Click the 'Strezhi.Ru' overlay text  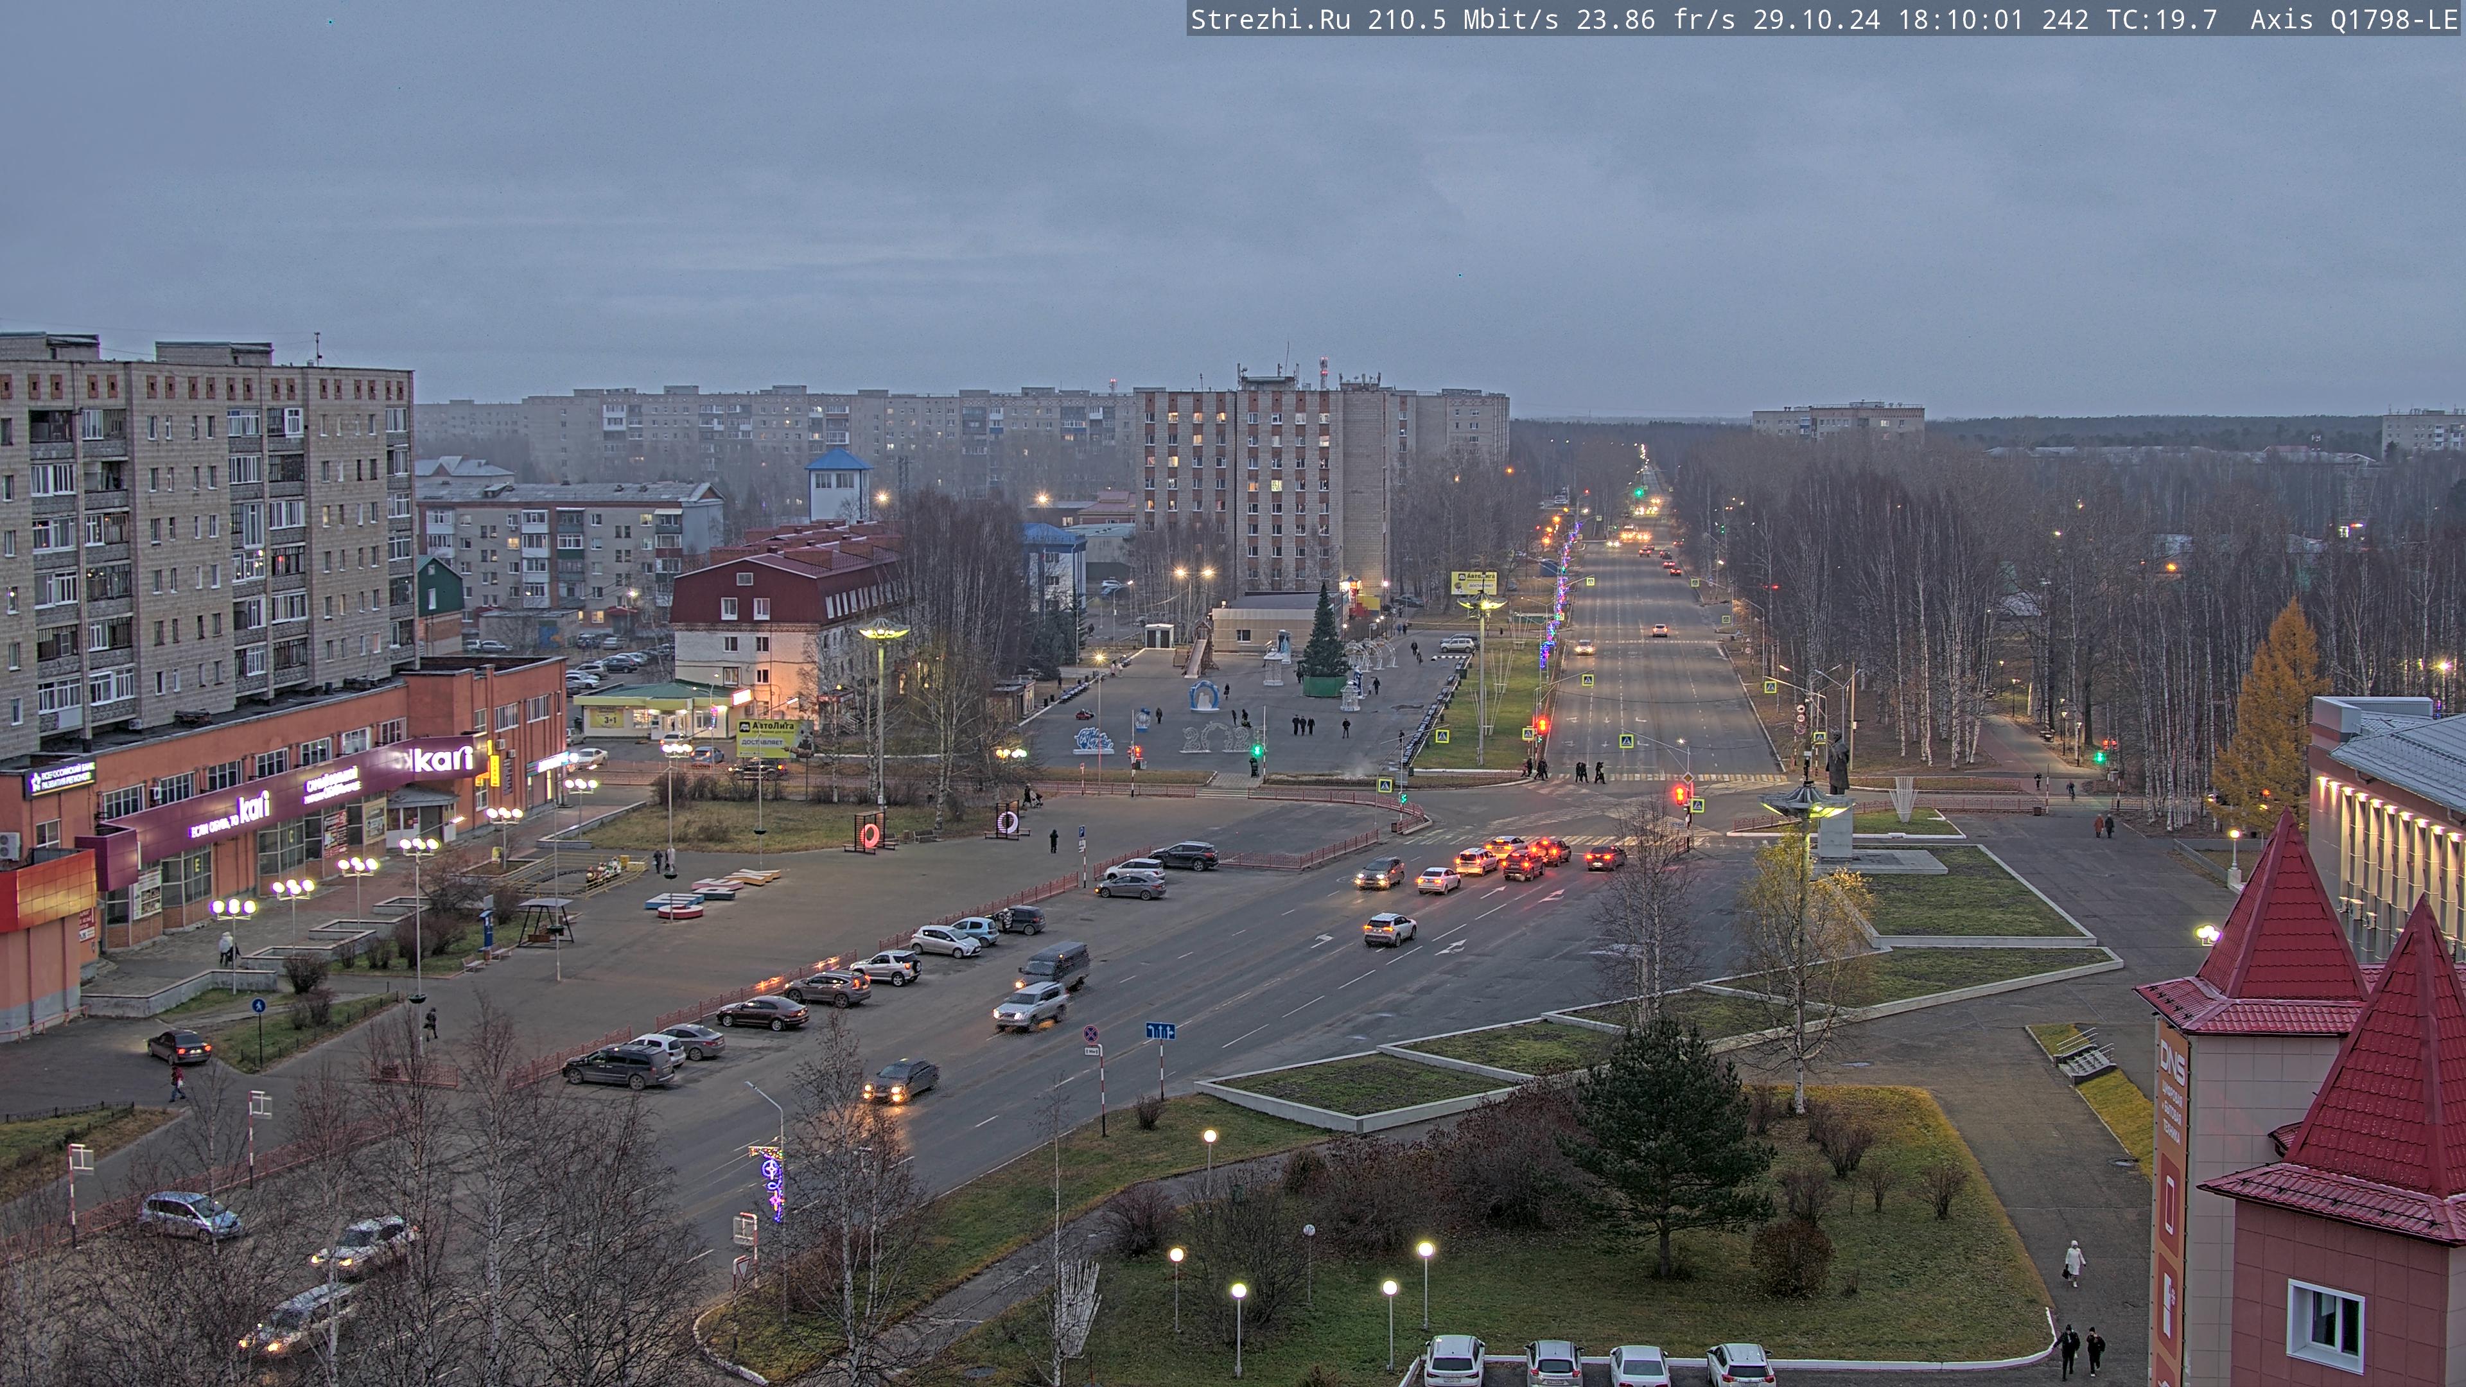pos(1270,20)
